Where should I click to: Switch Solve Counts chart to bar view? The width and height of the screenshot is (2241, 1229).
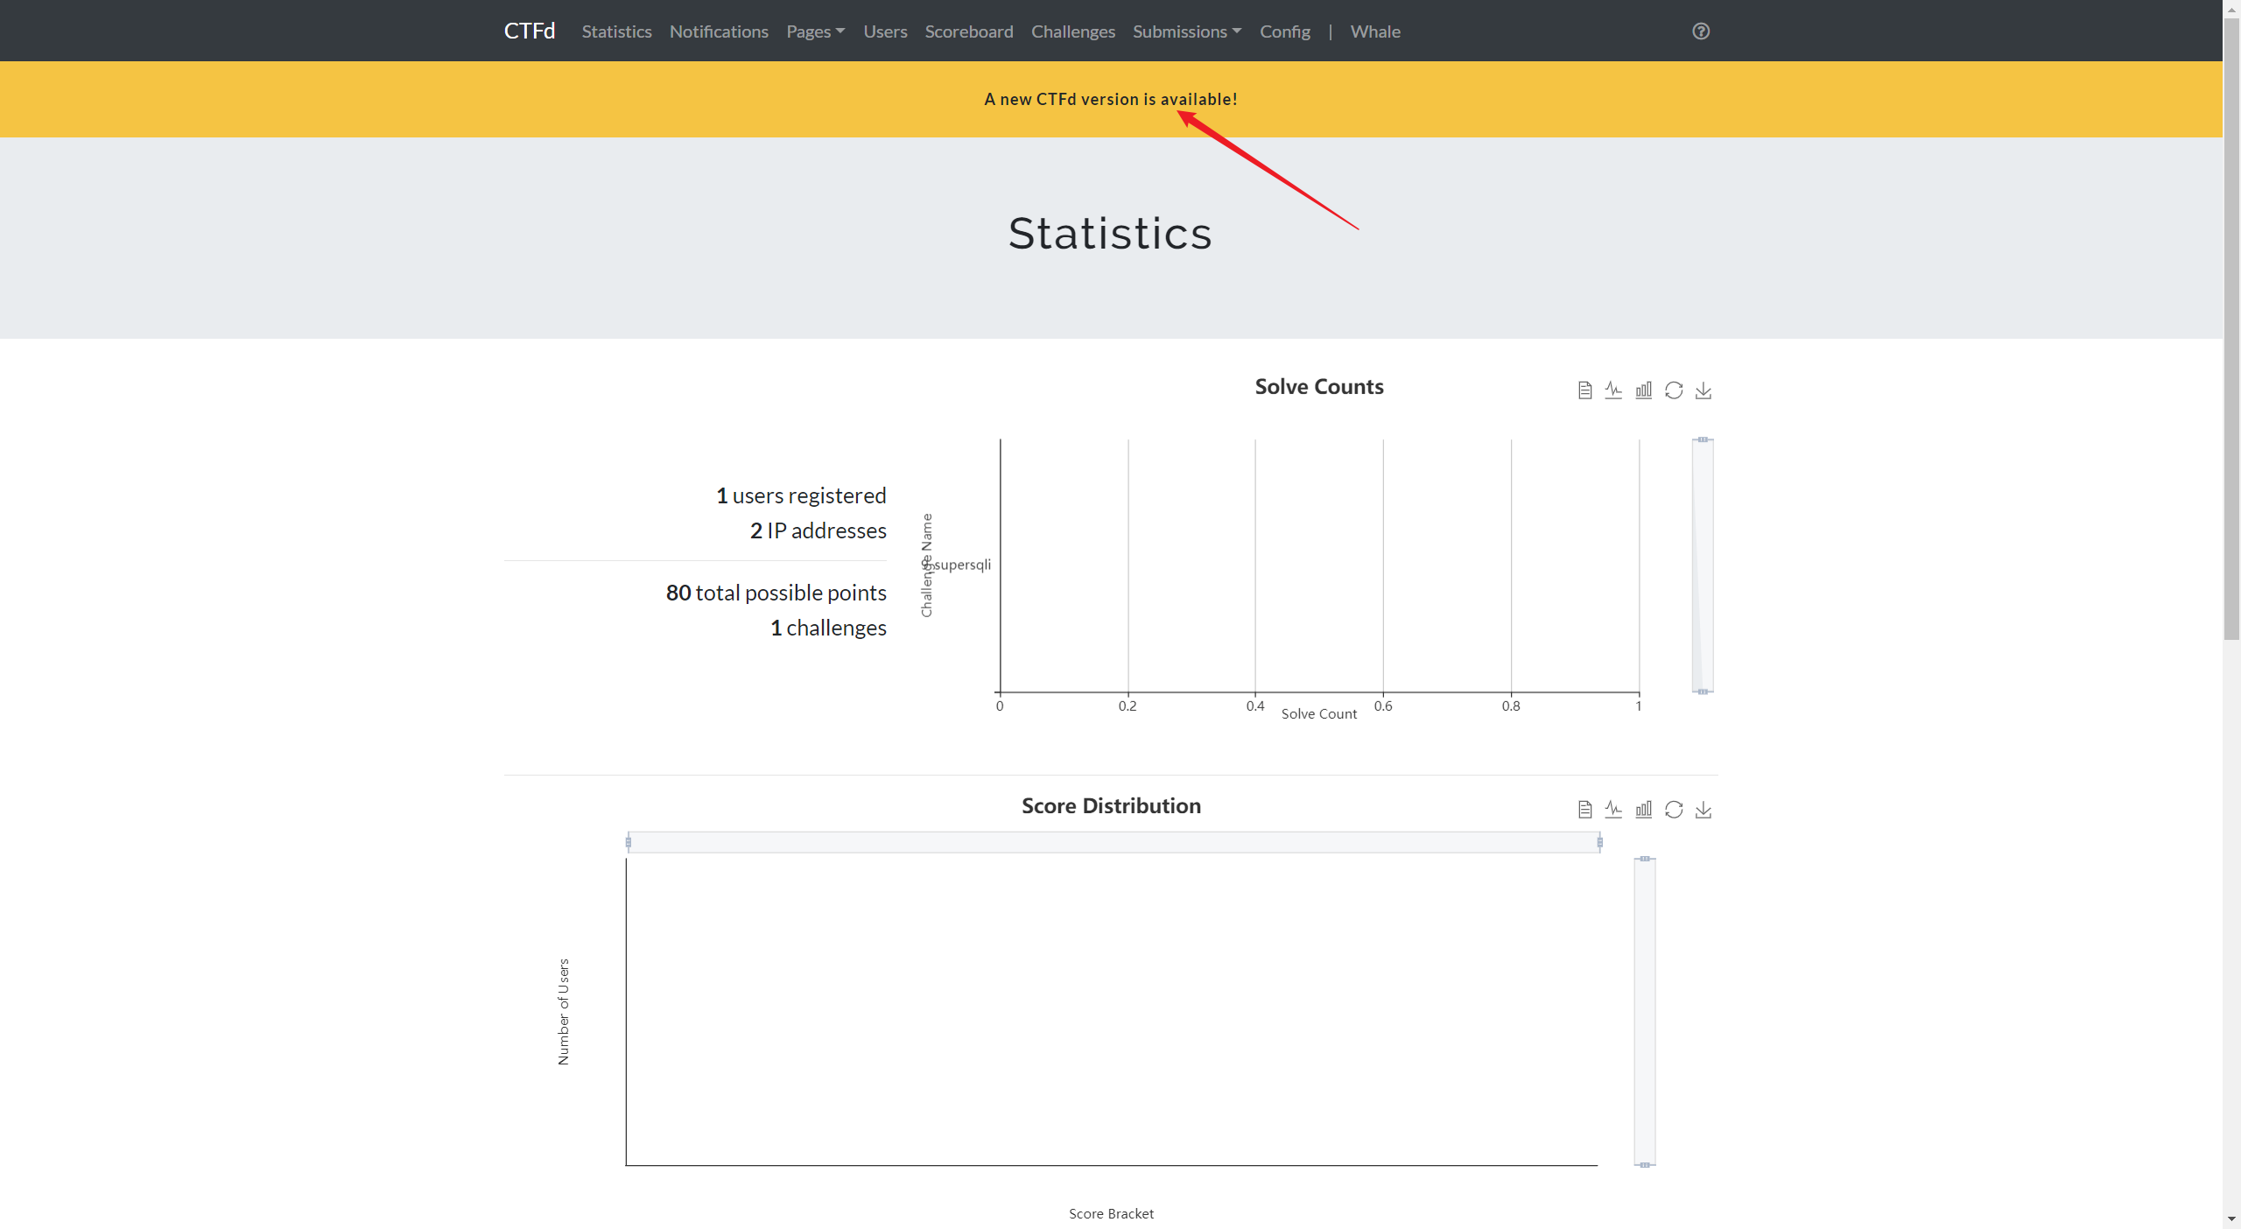1643,390
